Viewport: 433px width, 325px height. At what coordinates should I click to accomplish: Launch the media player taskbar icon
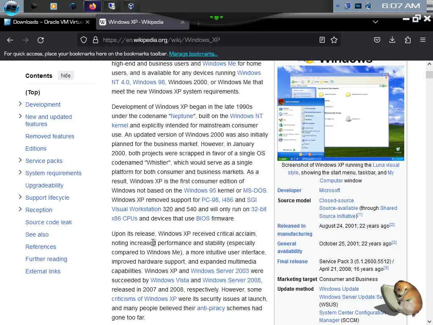(x=54, y=6)
